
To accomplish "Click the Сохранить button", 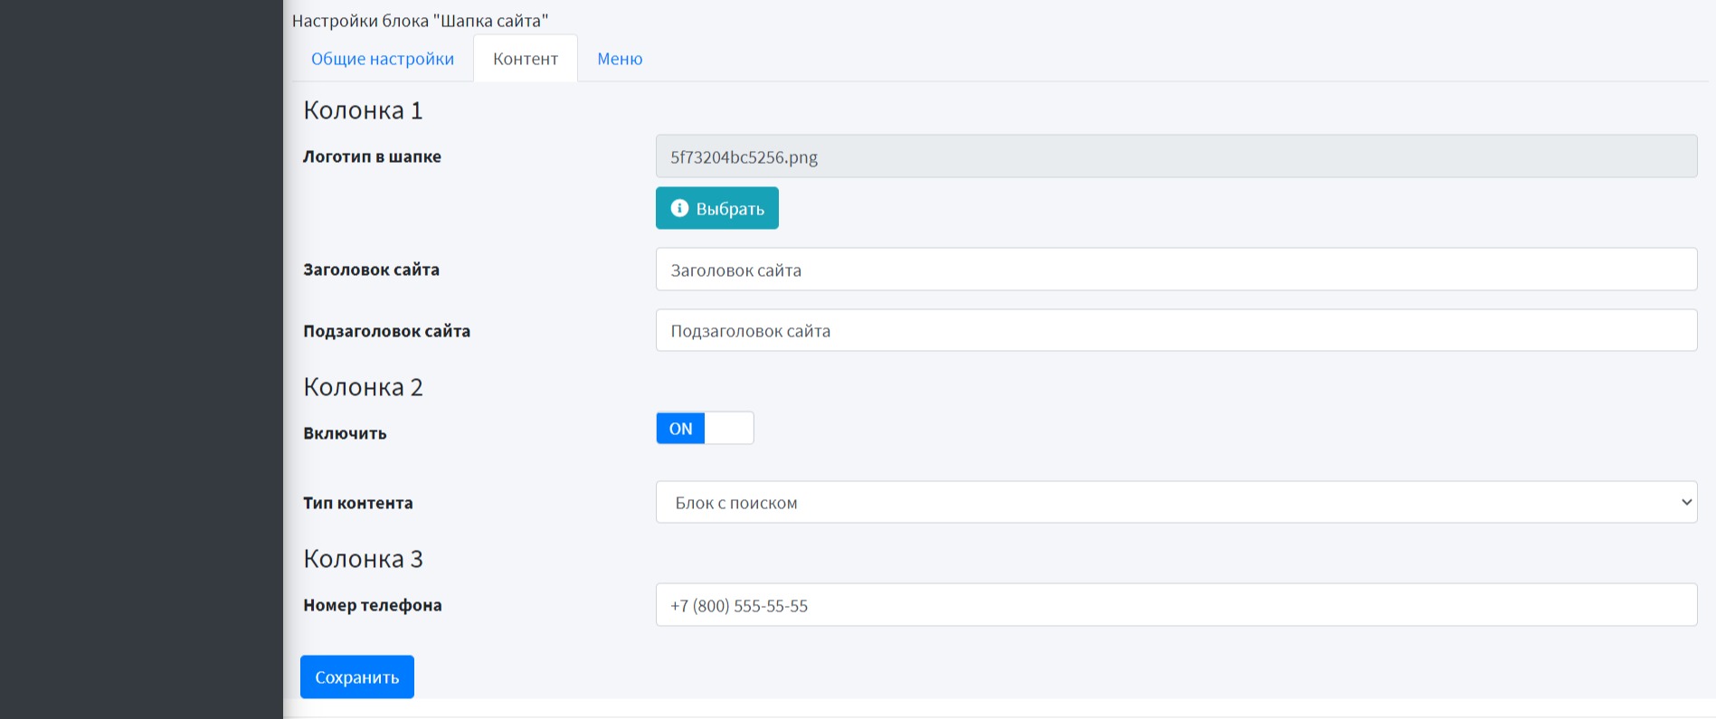I will 357,676.
